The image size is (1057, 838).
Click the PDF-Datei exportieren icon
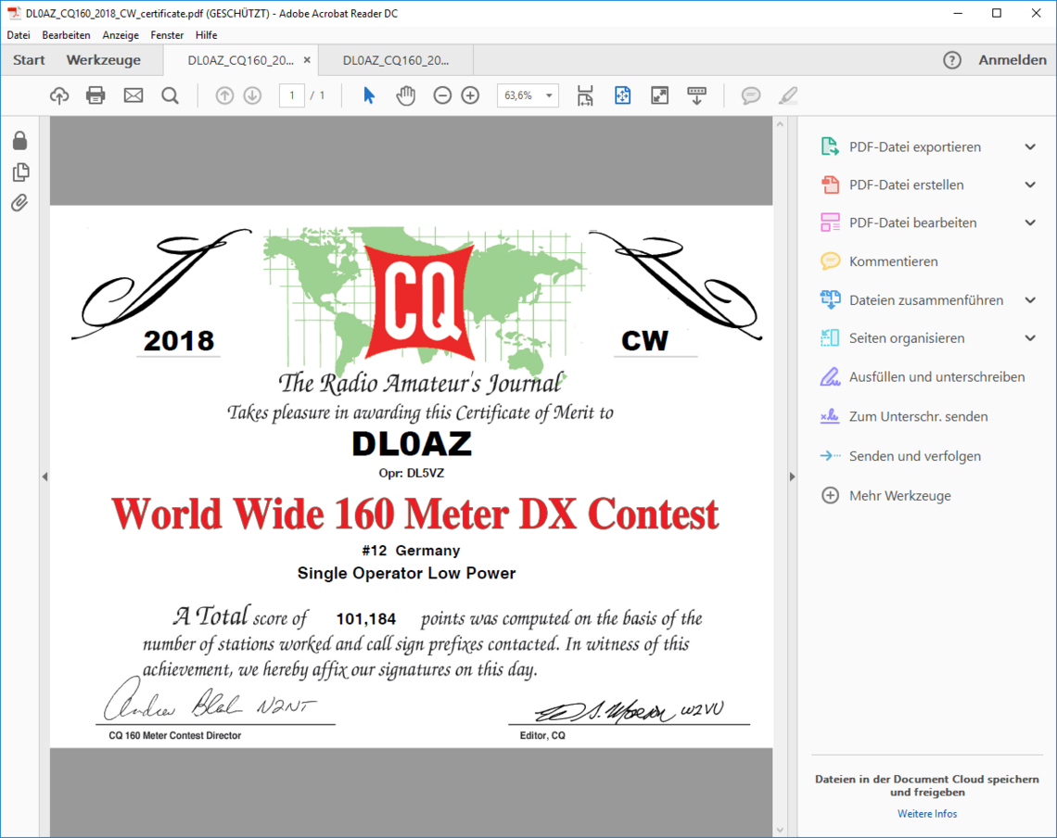[x=830, y=146]
